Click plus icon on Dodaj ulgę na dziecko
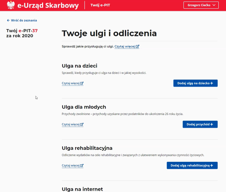 (x=212, y=83)
